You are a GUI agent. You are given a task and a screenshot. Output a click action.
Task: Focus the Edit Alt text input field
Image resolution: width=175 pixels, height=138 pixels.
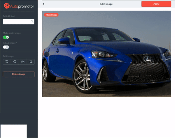pos(16,22)
